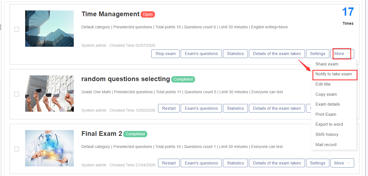Click the Time Management exam thumbnail image
The image size is (368, 176).
pos(49,29)
